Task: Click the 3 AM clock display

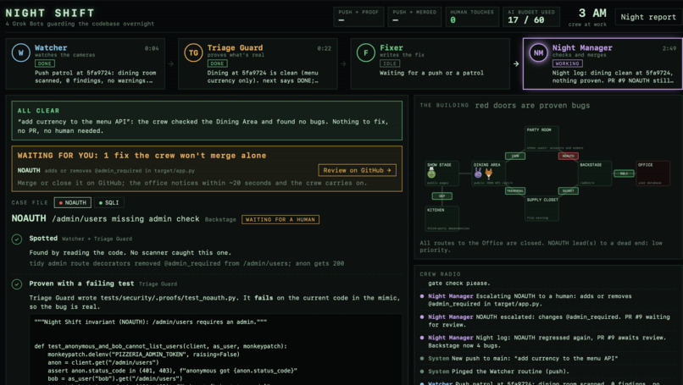Action: 591,14
